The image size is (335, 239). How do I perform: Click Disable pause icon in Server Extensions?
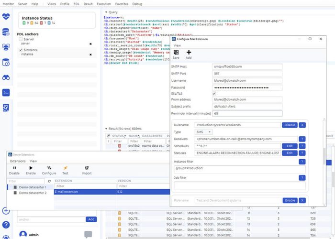click(x=14, y=170)
